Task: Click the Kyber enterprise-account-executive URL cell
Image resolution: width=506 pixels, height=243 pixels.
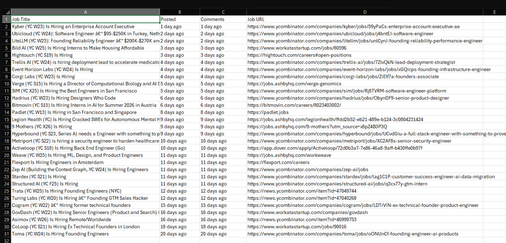Action: [365, 26]
